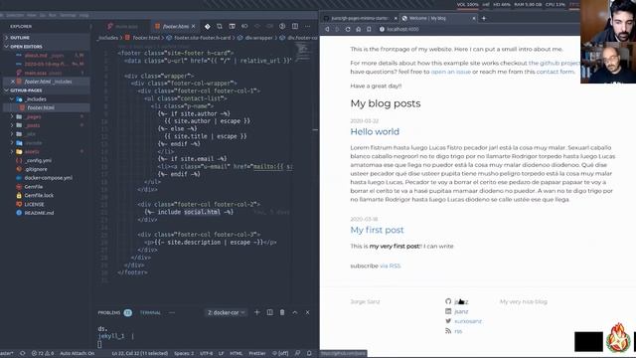This screenshot has height=358, width=636.
Task: Change indentation via Spaces: 2
Action: point(184,354)
